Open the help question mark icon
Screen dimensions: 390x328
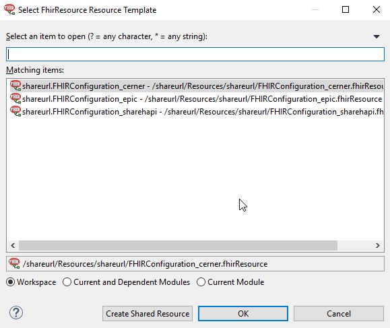click(16, 313)
